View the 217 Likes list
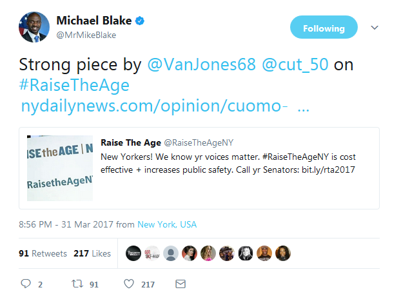401x301 pixels. (92, 253)
